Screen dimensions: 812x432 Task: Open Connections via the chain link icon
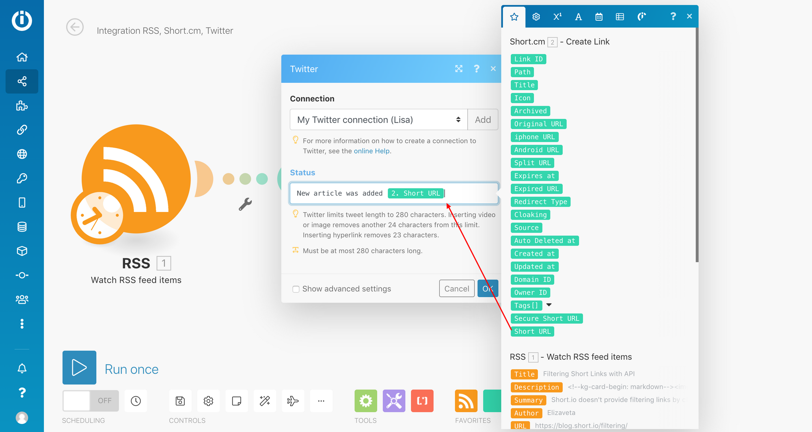click(x=22, y=130)
